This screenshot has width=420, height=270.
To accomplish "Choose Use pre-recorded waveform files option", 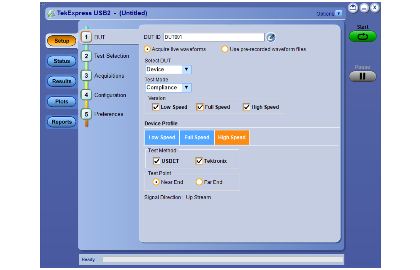I will [x=225, y=49].
